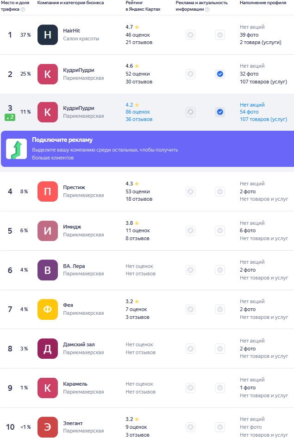Click the advertising icon in ВА. Лера row
The height and width of the screenshot is (445, 294).
(190, 270)
